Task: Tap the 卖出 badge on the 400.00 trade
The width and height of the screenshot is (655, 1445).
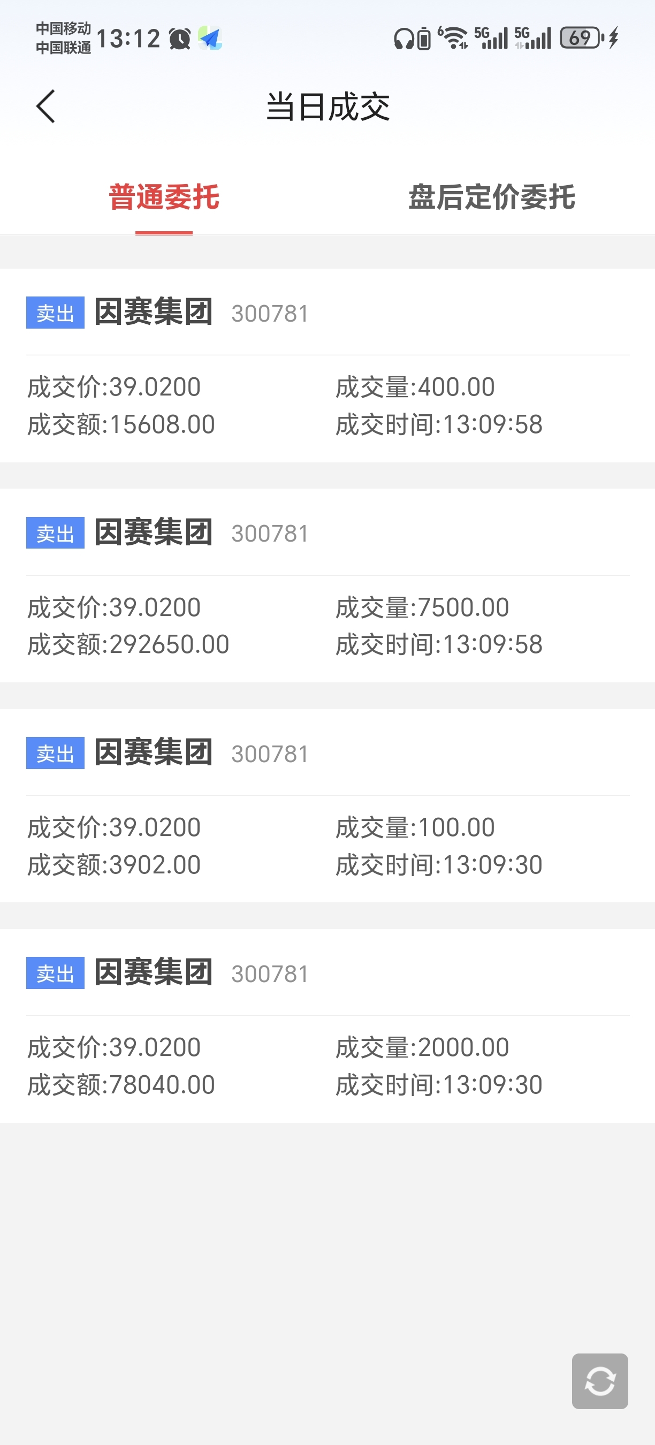Action: point(55,313)
